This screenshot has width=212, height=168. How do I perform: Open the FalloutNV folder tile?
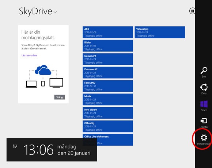click(x=108, y=86)
